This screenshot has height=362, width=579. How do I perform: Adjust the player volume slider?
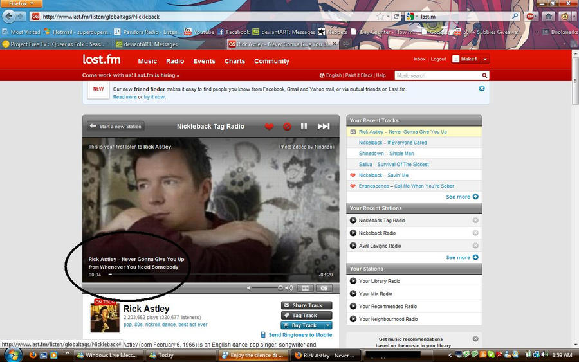click(280, 288)
